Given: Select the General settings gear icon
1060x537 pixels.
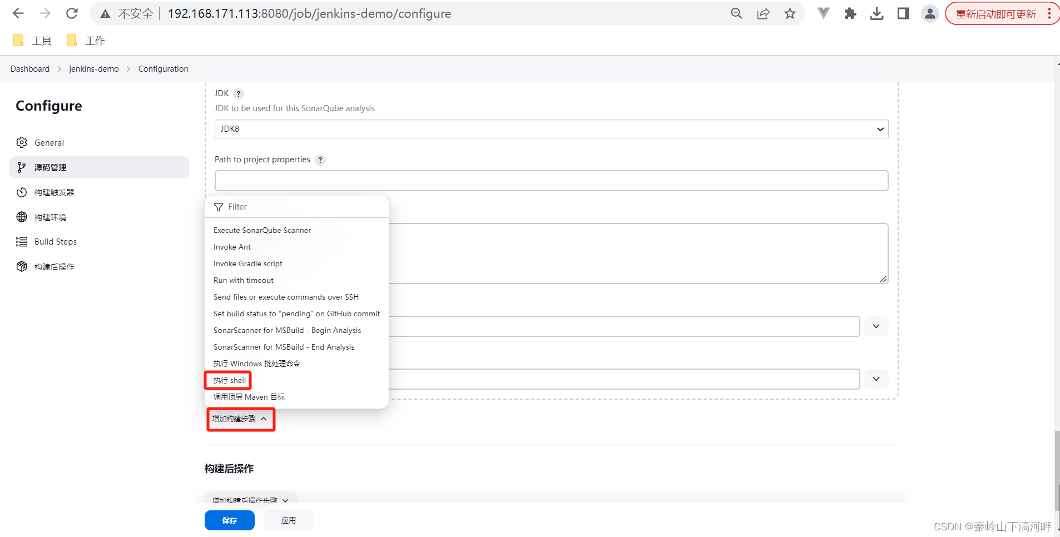Looking at the screenshot, I should (21, 142).
